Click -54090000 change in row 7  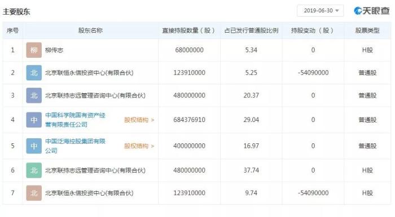pos(313,193)
